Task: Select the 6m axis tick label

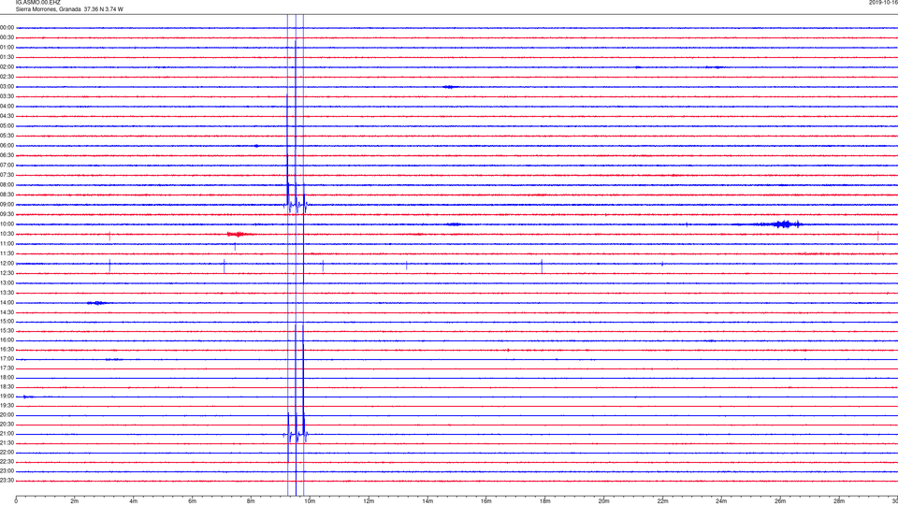Action: tap(193, 501)
